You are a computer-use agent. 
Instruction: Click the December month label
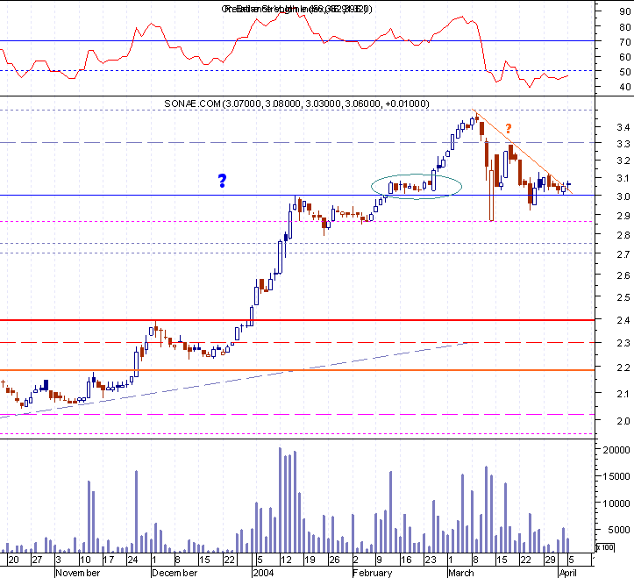coord(175,573)
